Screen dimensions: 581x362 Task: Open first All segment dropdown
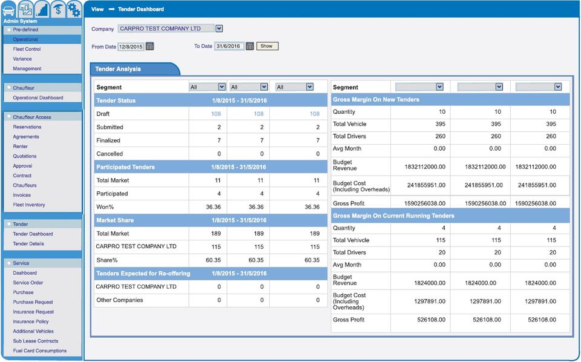click(x=222, y=87)
